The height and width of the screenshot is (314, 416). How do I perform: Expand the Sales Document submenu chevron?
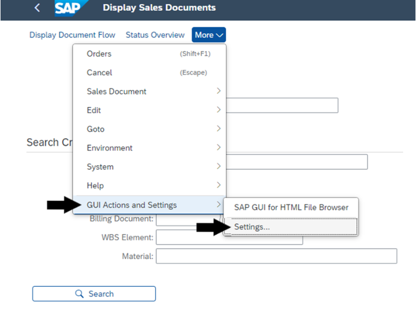click(218, 91)
